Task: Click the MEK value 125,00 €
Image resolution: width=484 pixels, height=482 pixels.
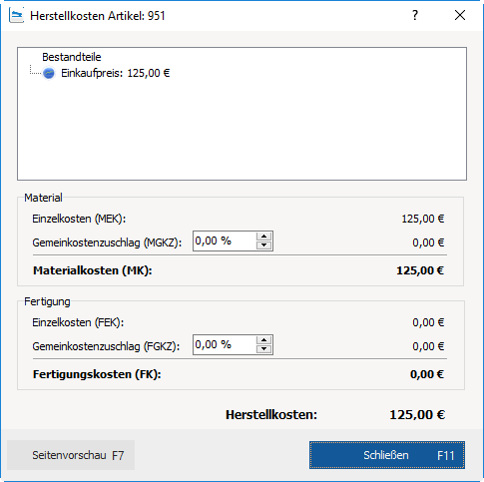Action: (x=423, y=219)
